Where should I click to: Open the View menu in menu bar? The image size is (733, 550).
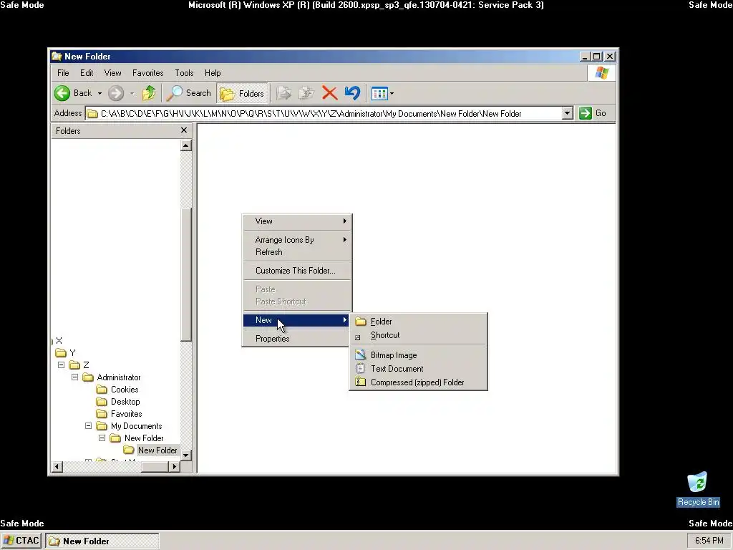[x=112, y=73]
